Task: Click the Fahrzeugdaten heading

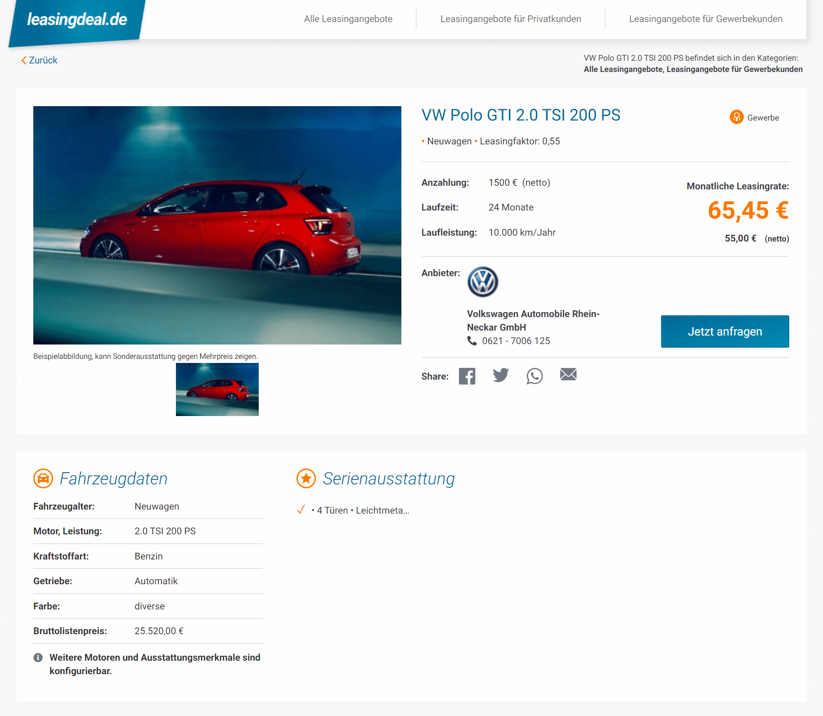Action: coord(113,479)
